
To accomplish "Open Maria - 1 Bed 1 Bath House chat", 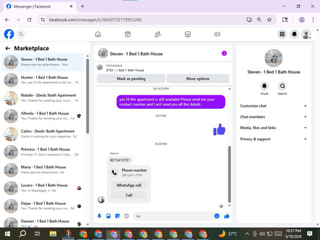I will [43, 170].
